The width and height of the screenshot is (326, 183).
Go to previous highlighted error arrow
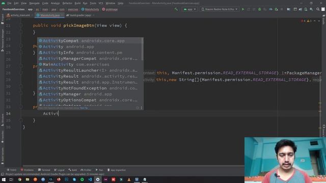315,21
